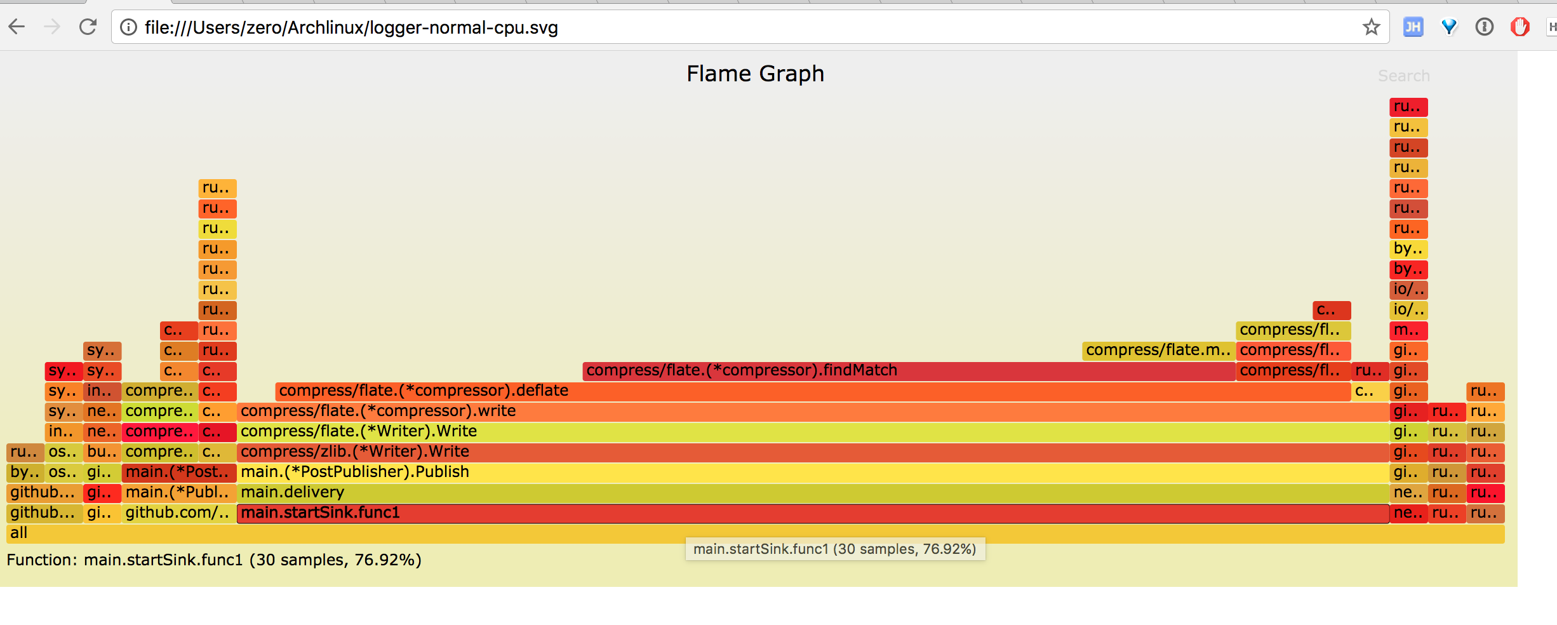This screenshot has height=625, width=1557.
Task: Open the JH extension icon
Action: coord(1413,27)
